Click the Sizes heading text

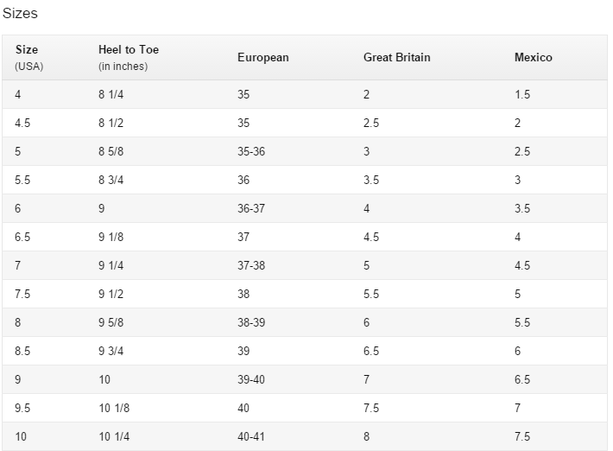pos(20,14)
